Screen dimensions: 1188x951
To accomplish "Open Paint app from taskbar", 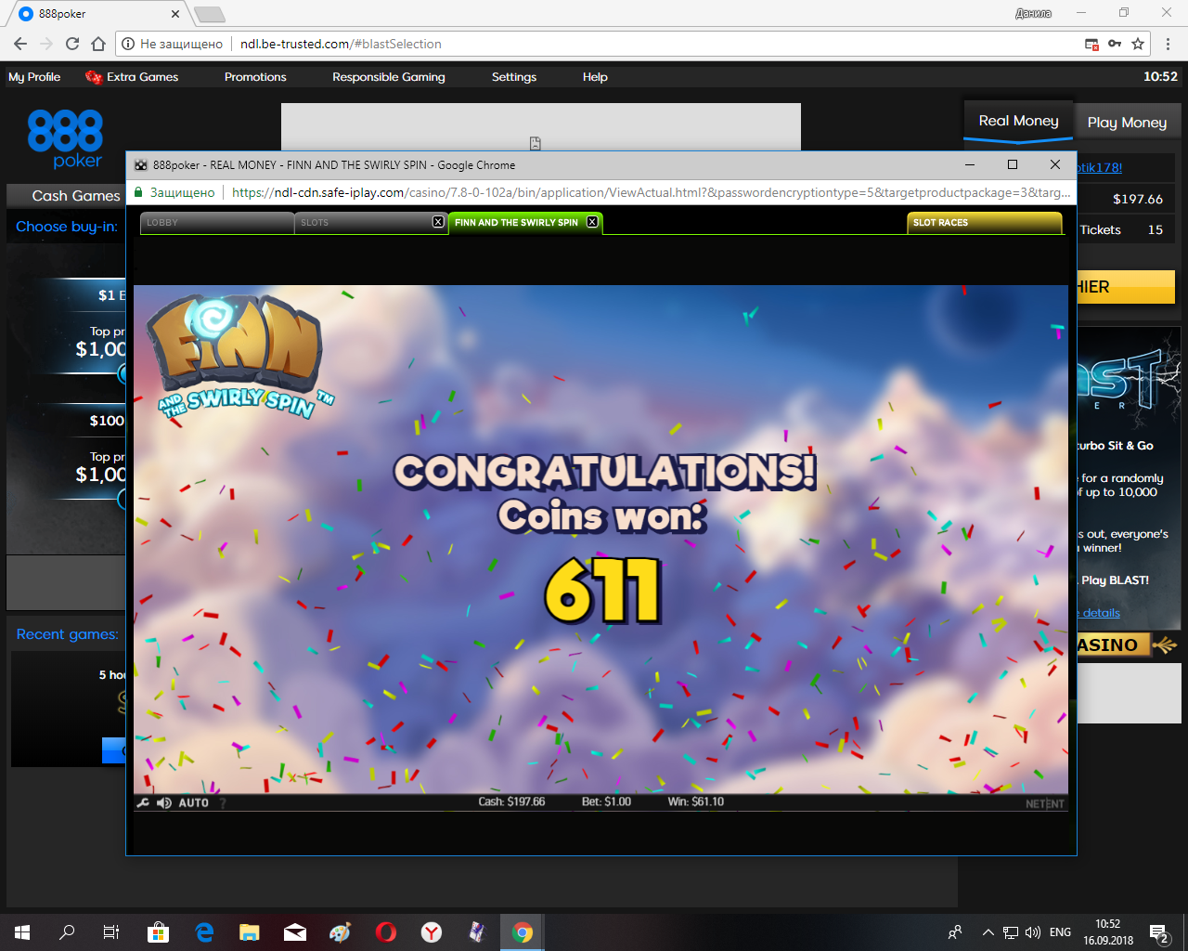I will tap(340, 932).
